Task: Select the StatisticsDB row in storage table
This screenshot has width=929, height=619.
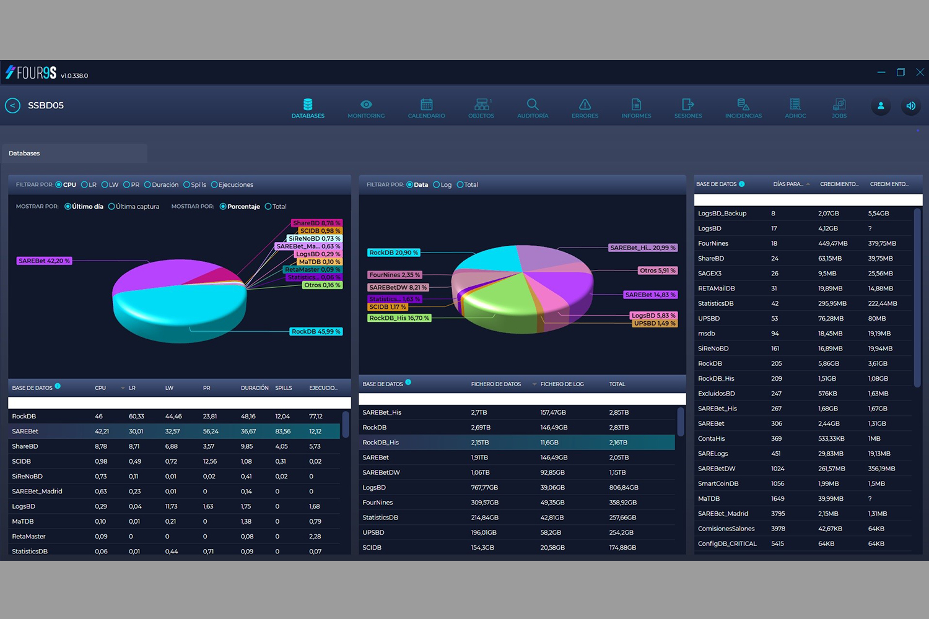Action: pos(517,517)
